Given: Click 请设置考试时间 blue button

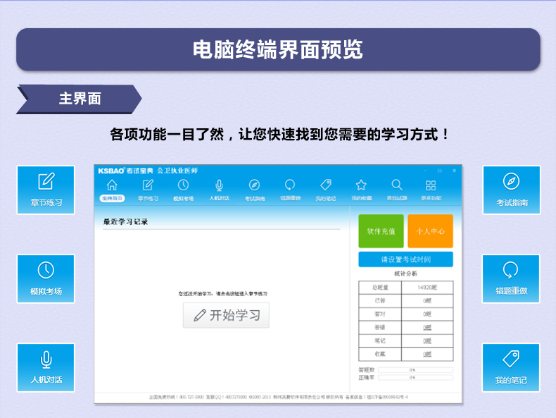Looking at the screenshot, I should pyautogui.click(x=405, y=259).
